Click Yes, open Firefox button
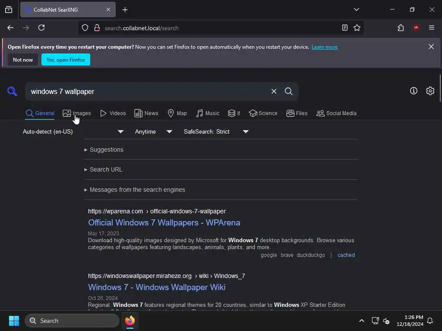The width and height of the screenshot is (442, 331). (x=66, y=59)
